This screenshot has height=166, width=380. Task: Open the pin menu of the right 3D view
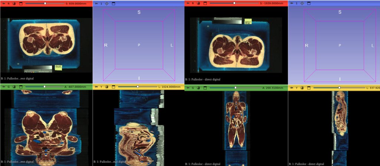coord(292,3)
